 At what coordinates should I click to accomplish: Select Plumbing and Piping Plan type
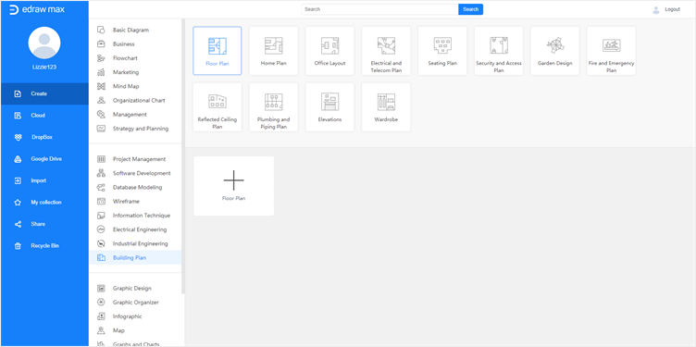(273, 107)
